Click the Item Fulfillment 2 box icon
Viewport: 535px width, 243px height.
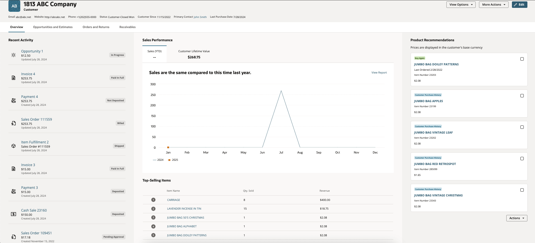click(x=14, y=146)
